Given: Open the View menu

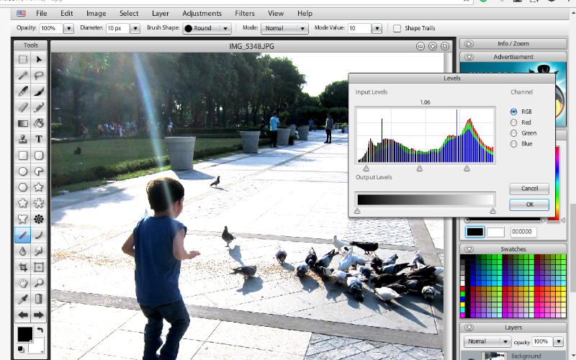Looking at the screenshot, I should point(276,13).
